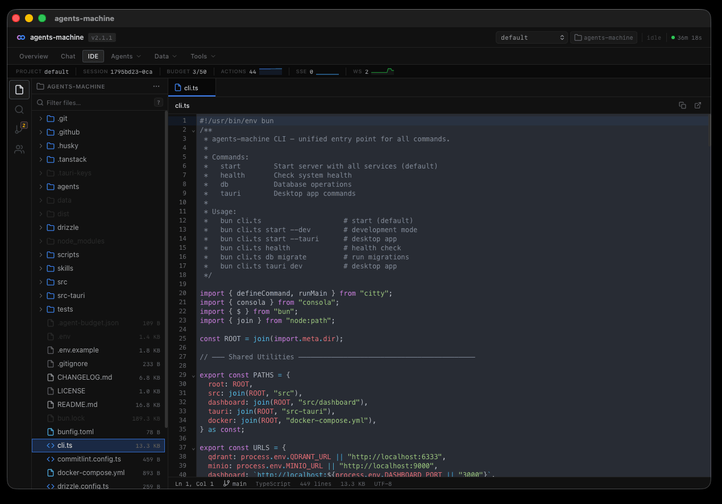The image size is (722, 504).
Task: Copy file contents via the duplicate icon
Action: pyautogui.click(x=682, y=105)
